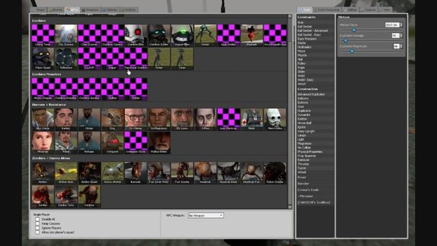The height and width of the screenshot is (246, 437).
Task: Spawn the Medic NPC
Action: coord(252,120)
